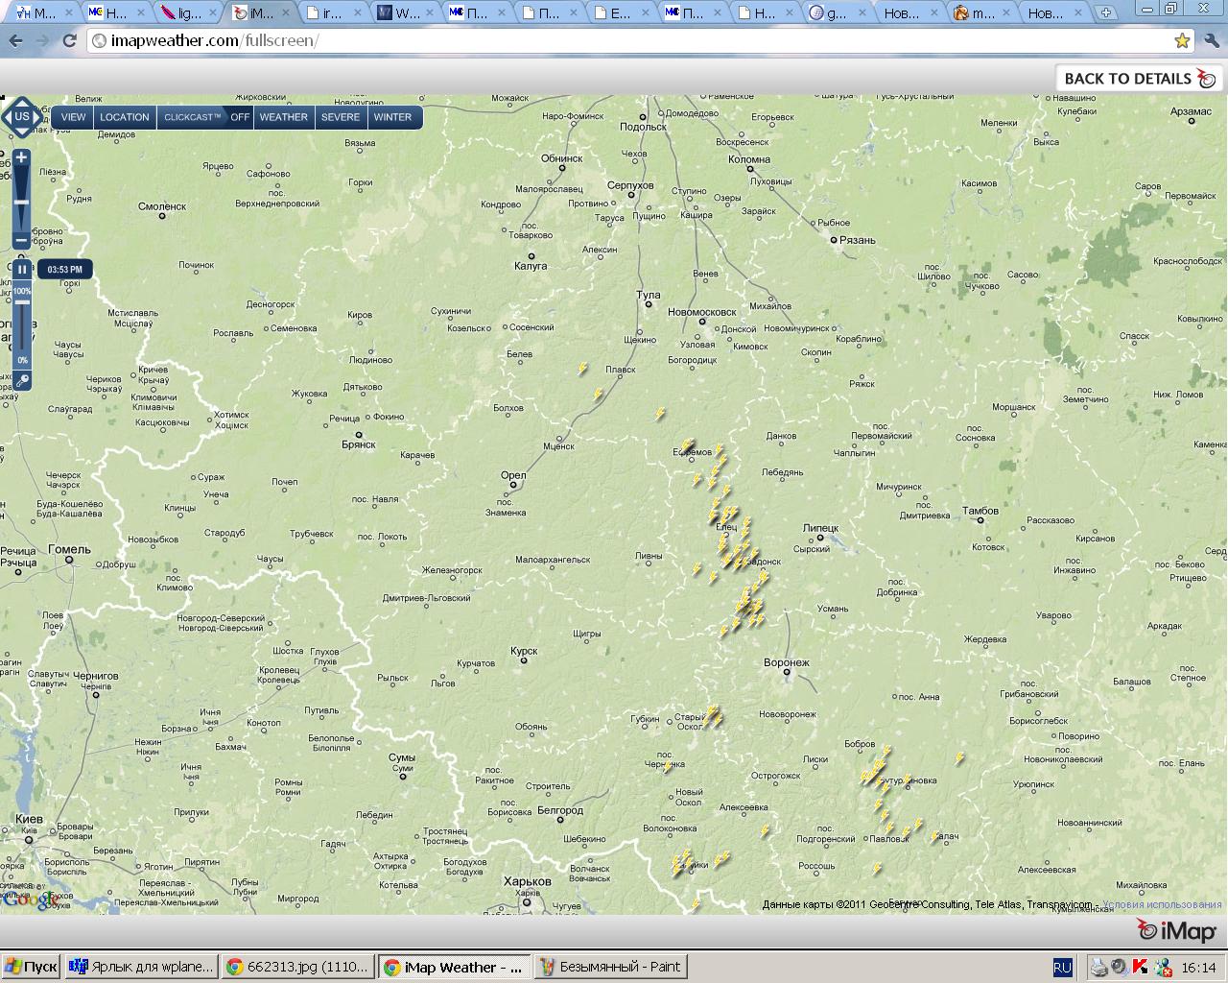Switch to the 'Безымянный - Paint' taskbar window
The height and width of the screenshot is (983, 1228).
610,967
